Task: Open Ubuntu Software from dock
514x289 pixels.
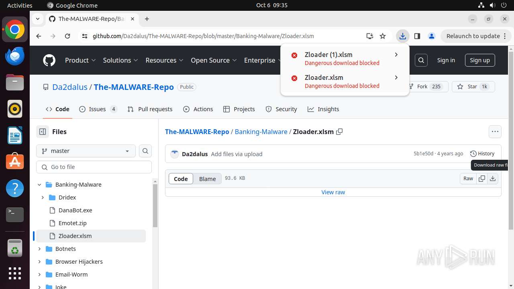Action: pos(15,162)
